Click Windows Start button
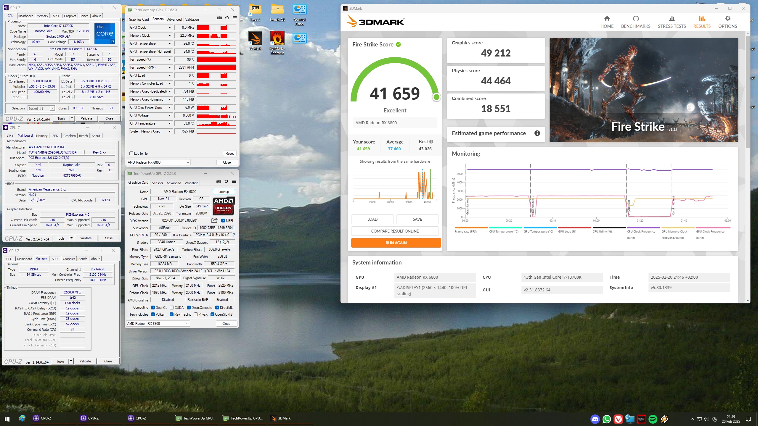The width and height of the screenshot is (758, 426). coord(7,419)
